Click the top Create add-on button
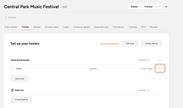 pyautogui.click(x=151, y=44)
